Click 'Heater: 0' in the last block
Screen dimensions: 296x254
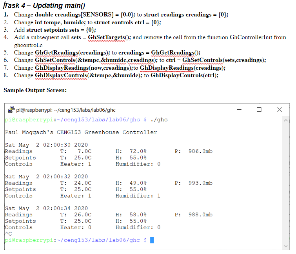(x=76, y=228)
